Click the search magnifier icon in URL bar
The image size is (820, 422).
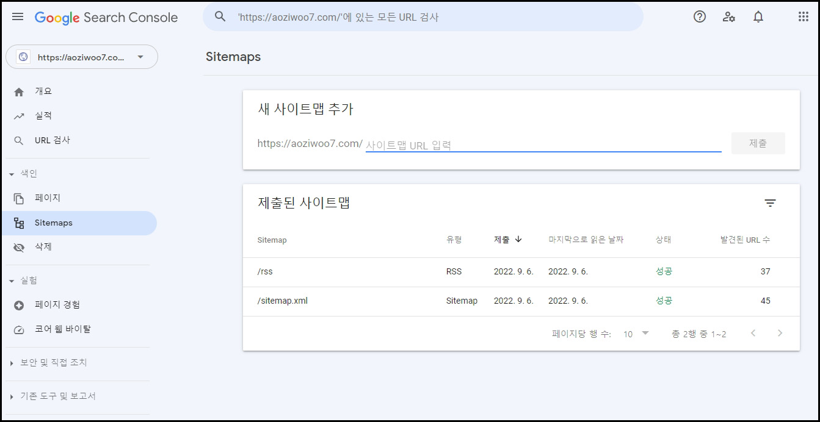[220, 17]
